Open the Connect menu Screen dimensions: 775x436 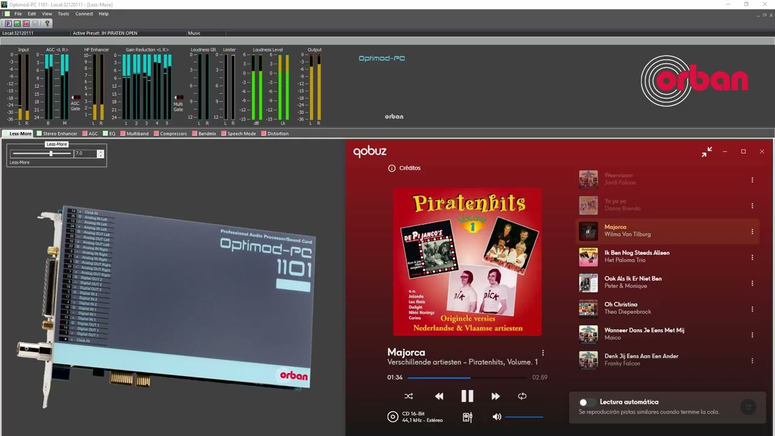pos(84,13)
